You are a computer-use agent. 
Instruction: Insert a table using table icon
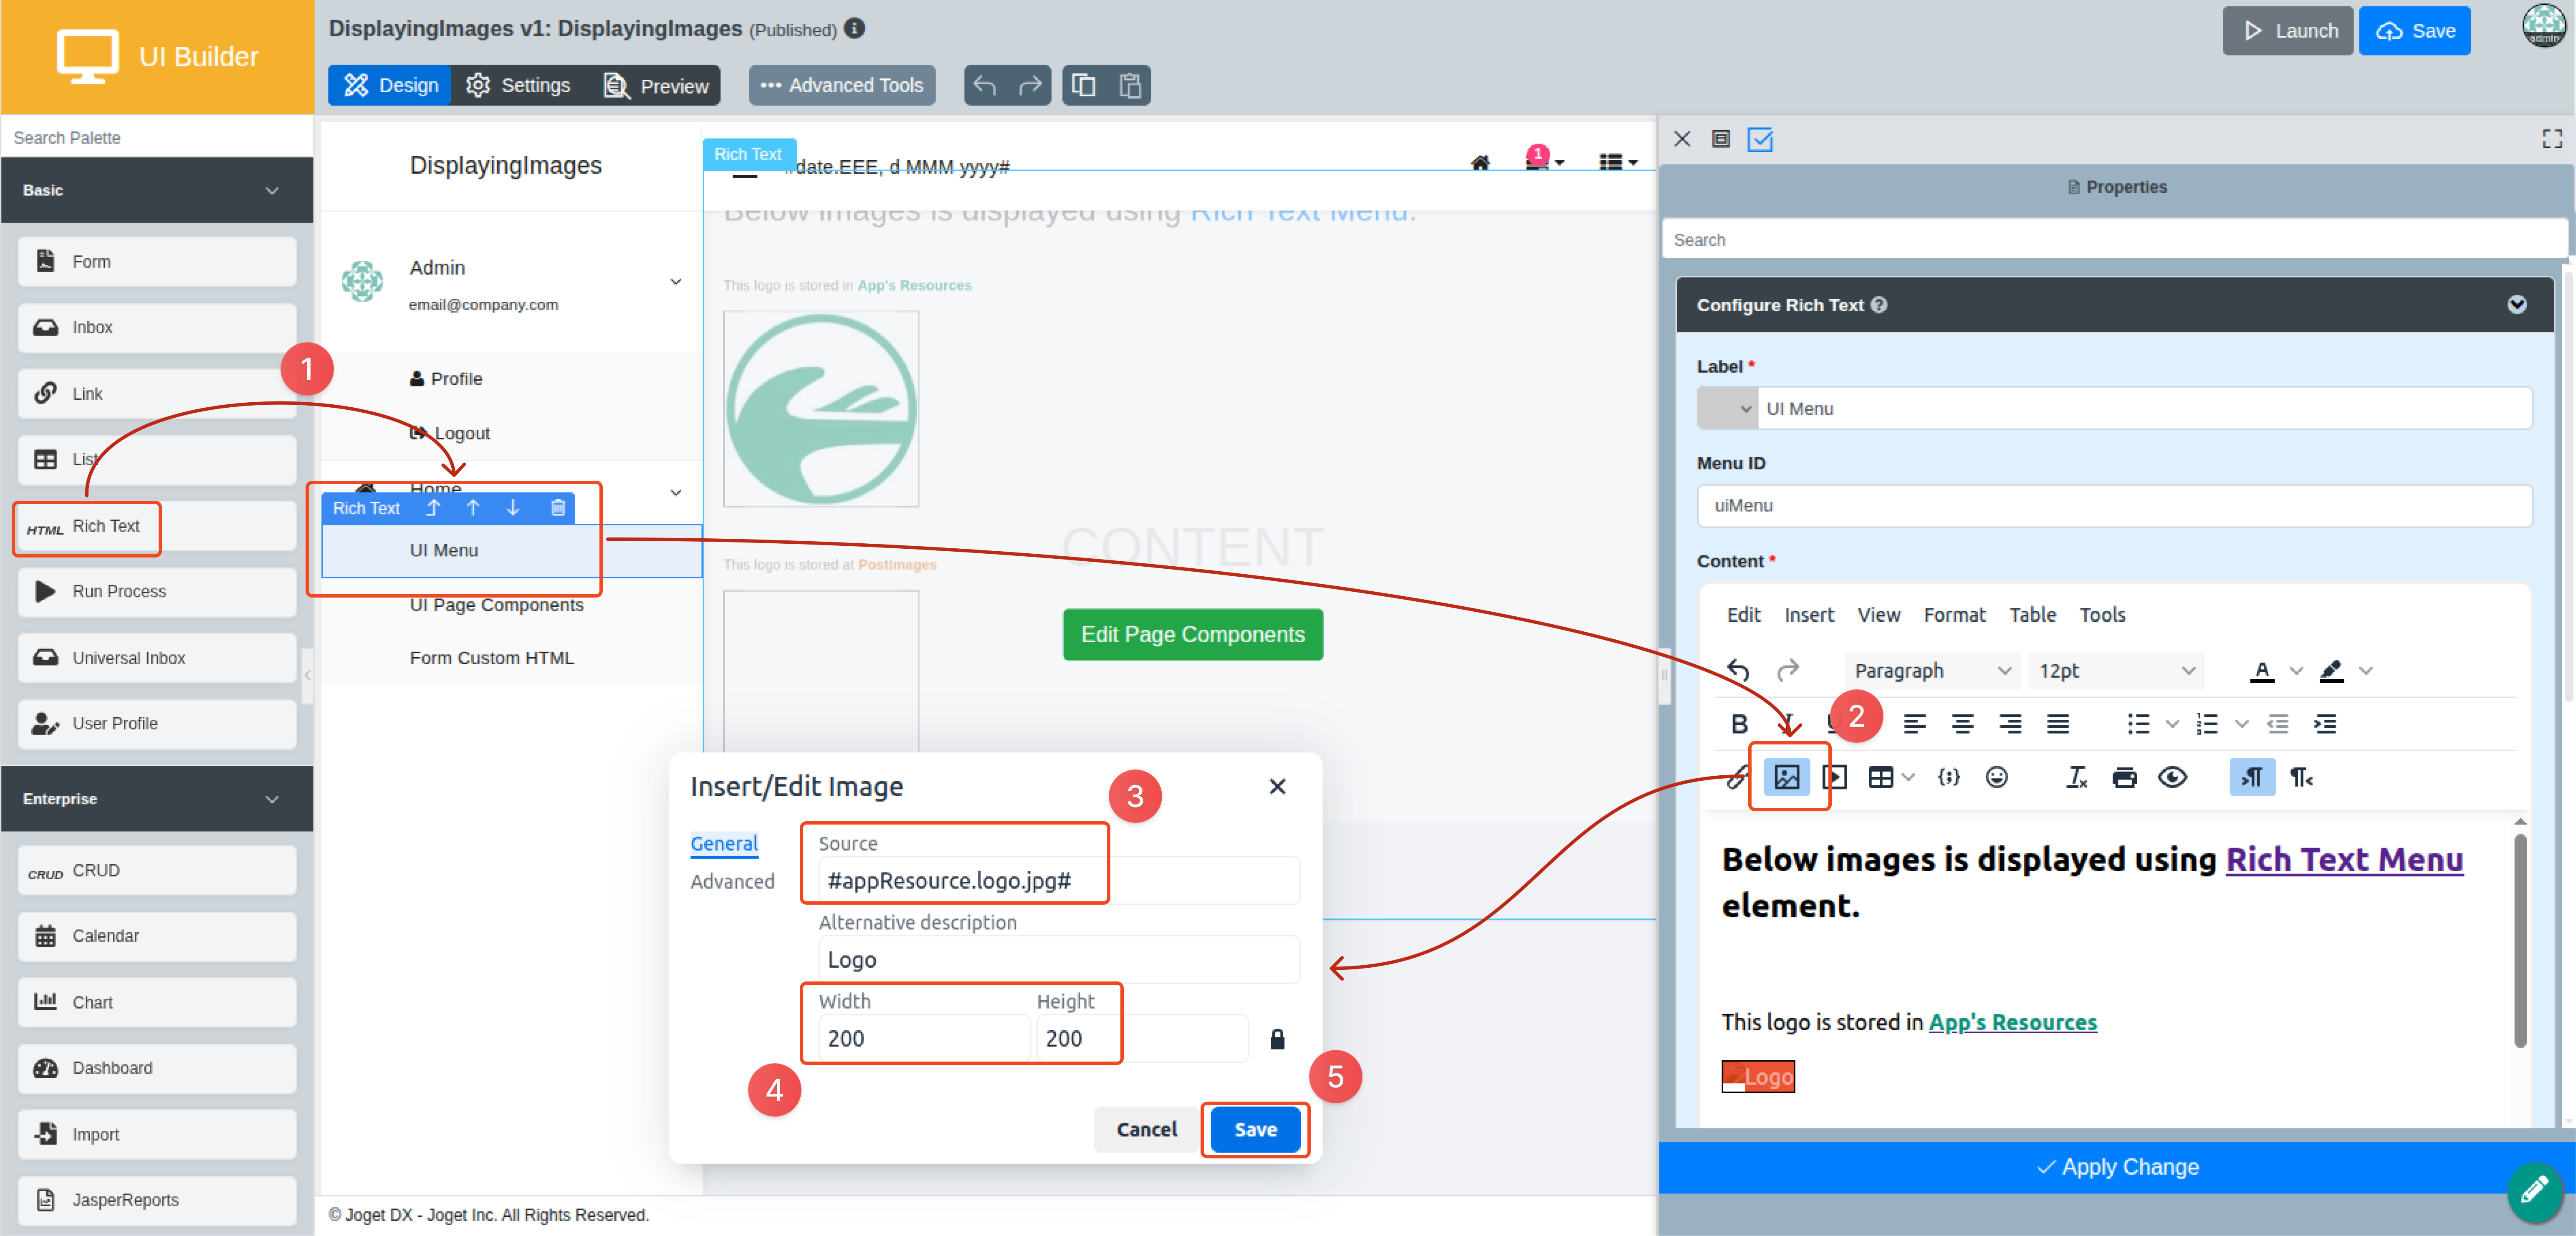point(1880,777)
